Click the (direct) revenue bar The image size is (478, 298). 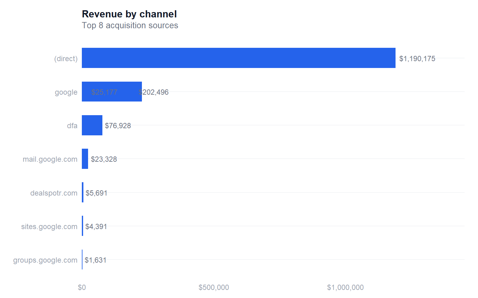(x=239, y=58)
